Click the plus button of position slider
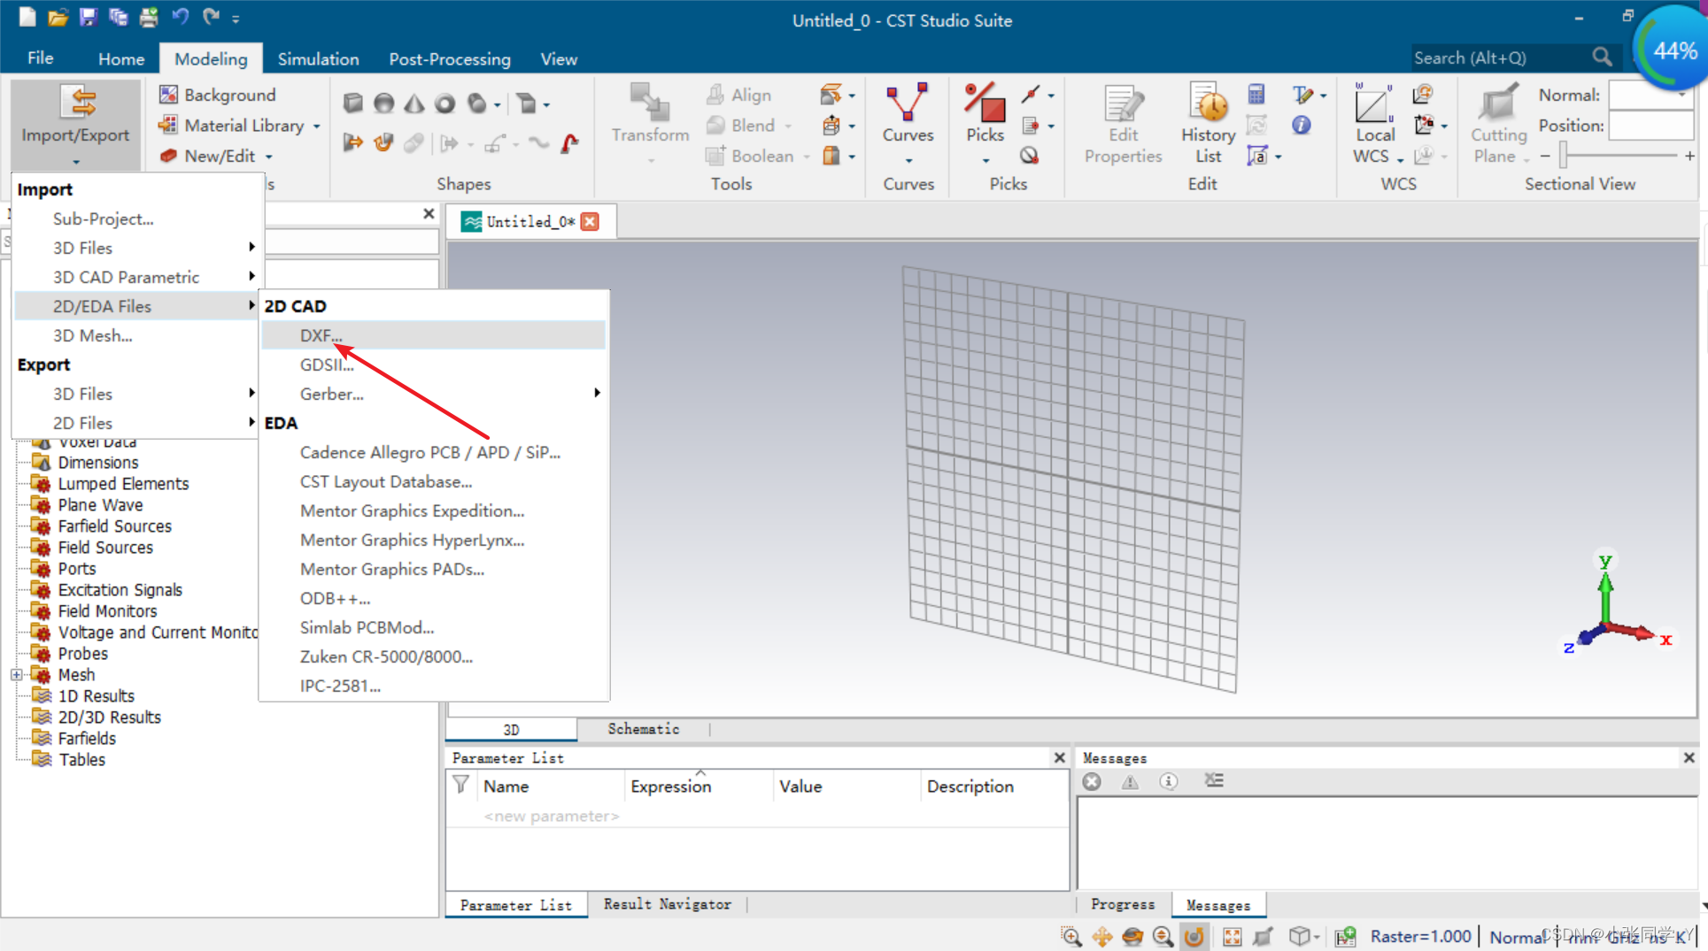The height and width of the screenshot is (951, 1708). [x=1689, y=156]
